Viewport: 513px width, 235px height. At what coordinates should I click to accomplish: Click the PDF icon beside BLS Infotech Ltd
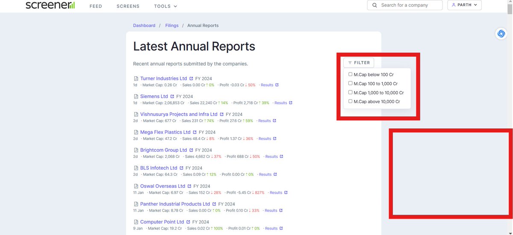click(x=136, y=168)
